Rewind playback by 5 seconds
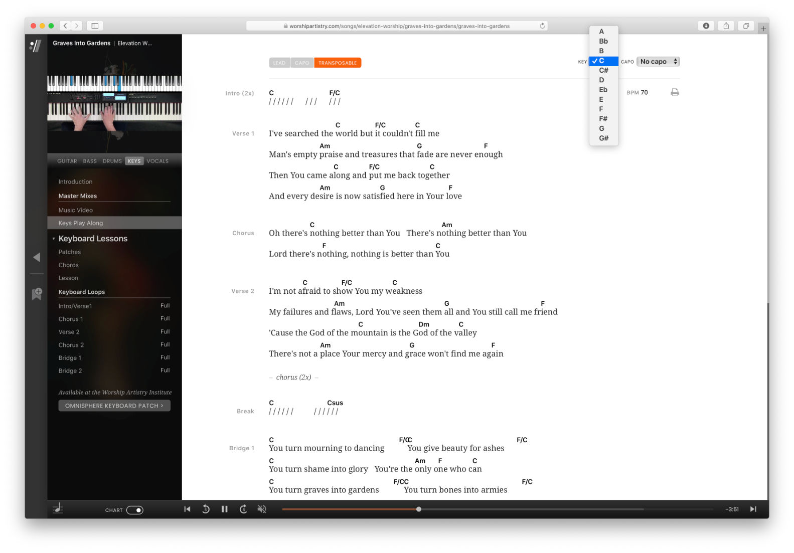Screen dimensions: 794x553 click(x=206, y=509)
